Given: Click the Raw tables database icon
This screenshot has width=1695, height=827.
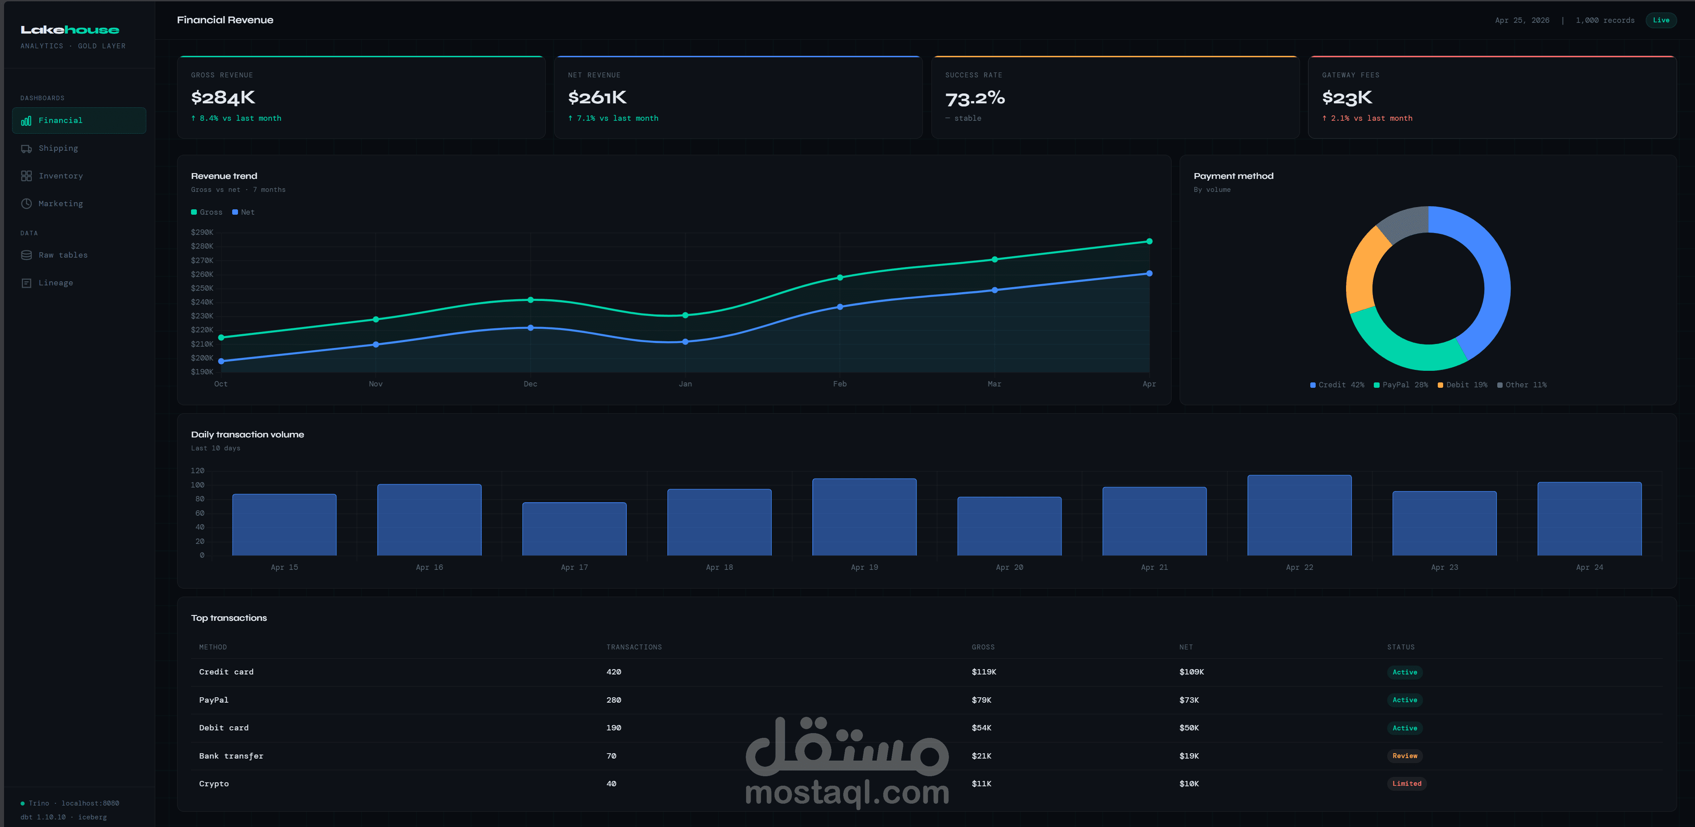Looking at the screenshot, I should point(26,255).
